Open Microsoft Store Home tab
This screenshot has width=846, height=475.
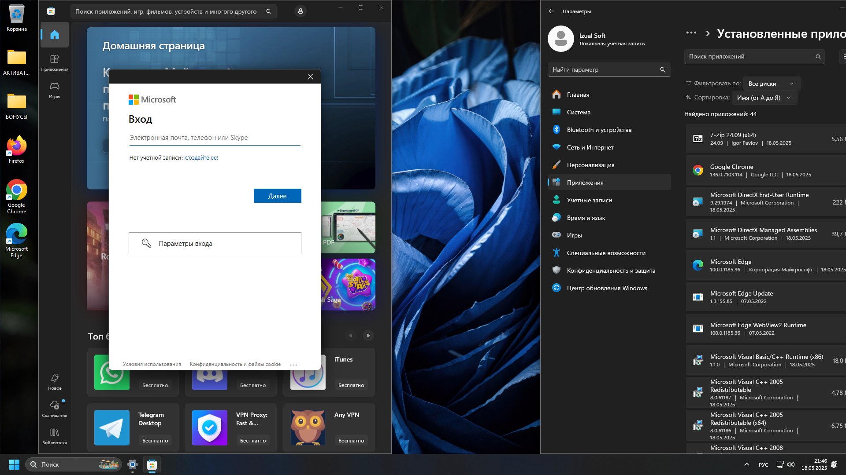point(55,35)
